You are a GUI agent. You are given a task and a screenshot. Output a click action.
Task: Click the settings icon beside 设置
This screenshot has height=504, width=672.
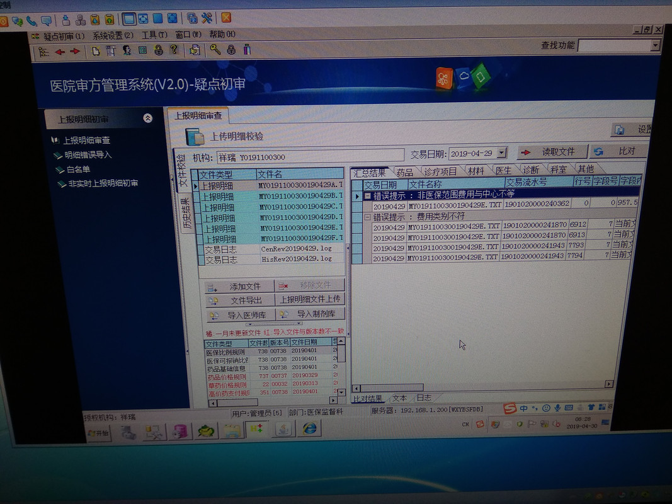[x=619, y=130]
